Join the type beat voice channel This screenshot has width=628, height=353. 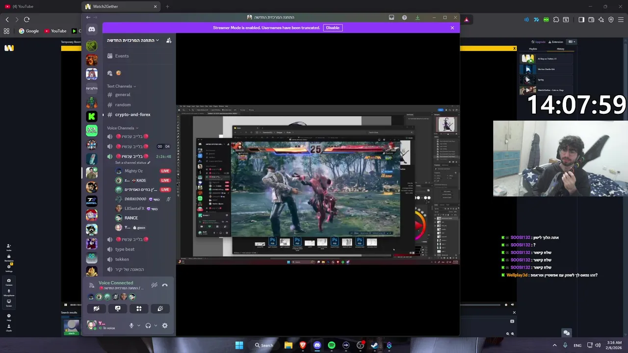[125, 249]
